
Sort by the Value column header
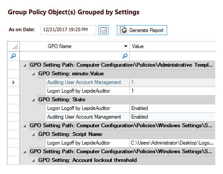pyautogui.click(x=172, y=46)
